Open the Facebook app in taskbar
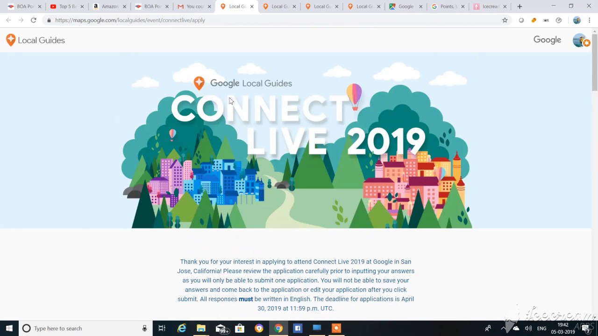This screenshot has height=336, width=598. (298, 328)
